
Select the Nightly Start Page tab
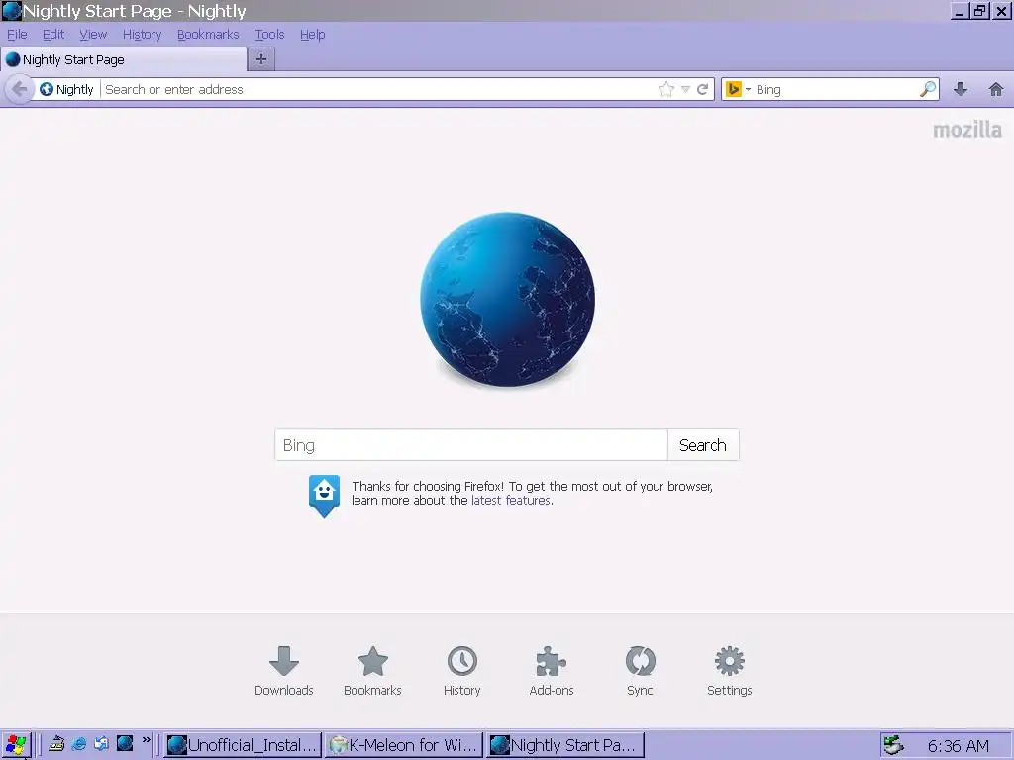(124, 60)
